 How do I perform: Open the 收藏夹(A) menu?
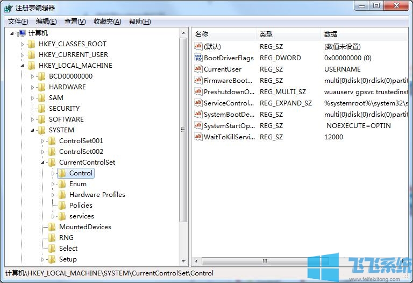[x=107, y=22]
